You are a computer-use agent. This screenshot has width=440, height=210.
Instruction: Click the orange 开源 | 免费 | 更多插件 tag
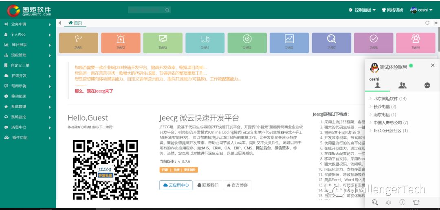(179, 170)
